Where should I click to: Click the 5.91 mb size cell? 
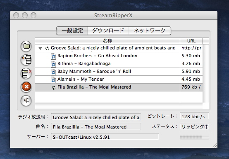[191, 72]
